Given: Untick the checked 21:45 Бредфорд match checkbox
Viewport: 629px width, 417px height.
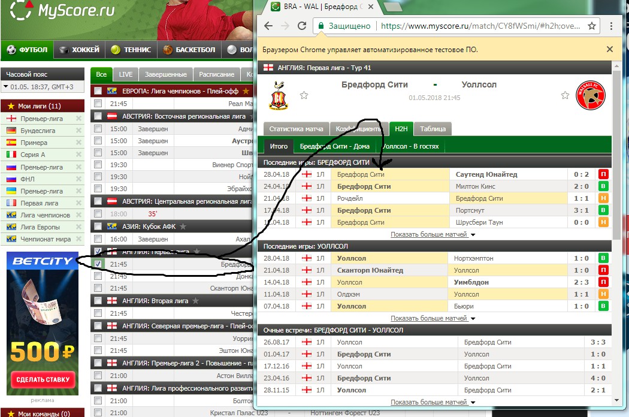Looking at the screenshot, I should pyautogui.click(x=98, y=264).
